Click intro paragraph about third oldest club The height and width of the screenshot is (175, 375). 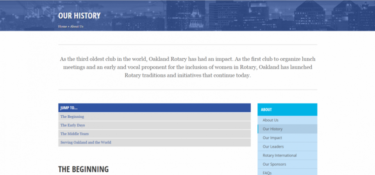[x=188, y=67]
